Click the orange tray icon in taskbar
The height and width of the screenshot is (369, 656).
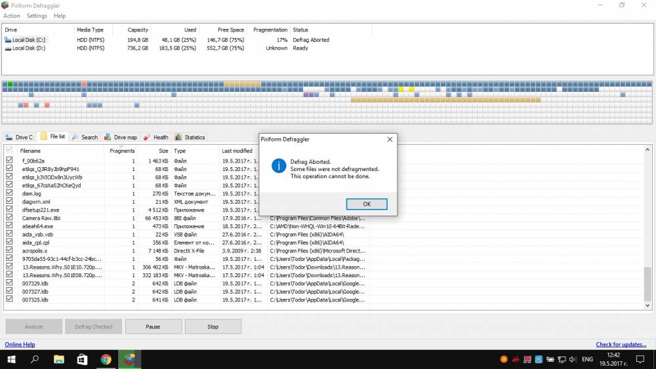pos(504,359)
